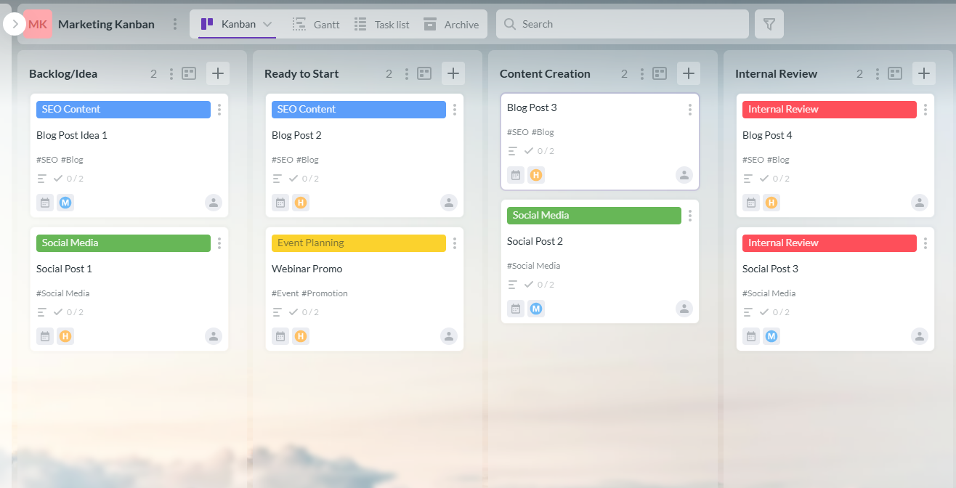956x488 pixels.
Task: Open card display settings in Ready to Start column
Action: tap(424, 73)
